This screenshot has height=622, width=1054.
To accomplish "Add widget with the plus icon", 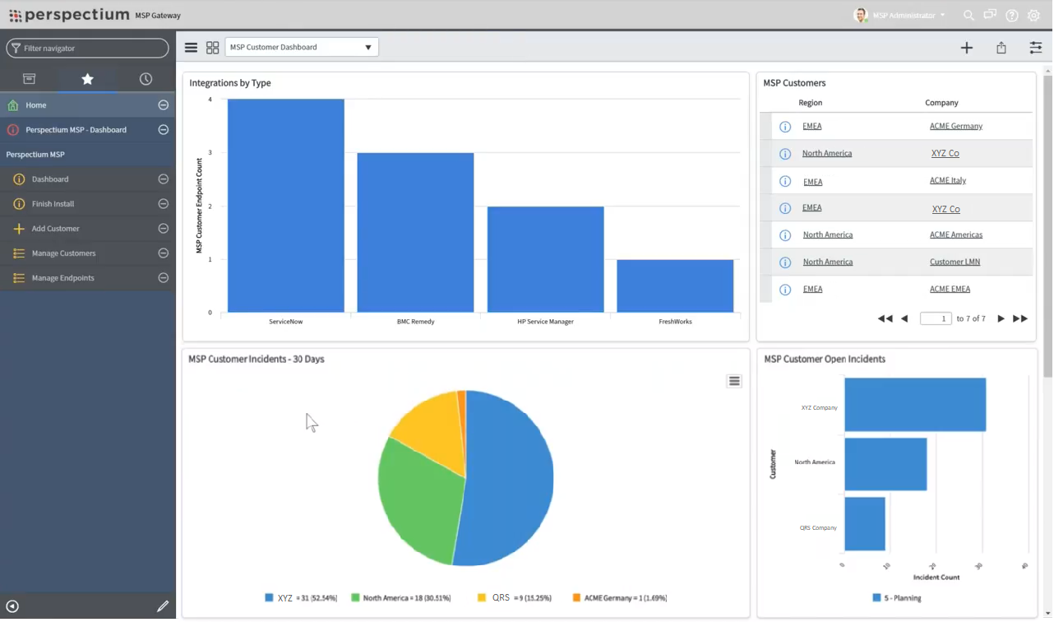I will tap(967, 48).
